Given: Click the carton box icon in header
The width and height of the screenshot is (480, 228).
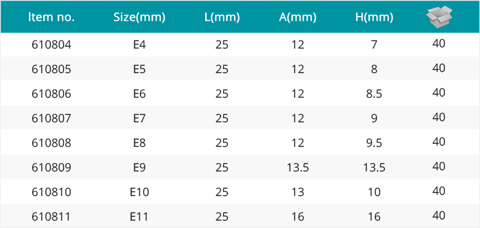Looking at the screenshot, I should tap(439, 16).
